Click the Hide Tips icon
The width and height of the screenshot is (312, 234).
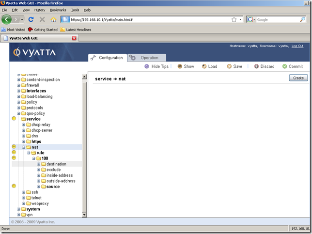147,66
